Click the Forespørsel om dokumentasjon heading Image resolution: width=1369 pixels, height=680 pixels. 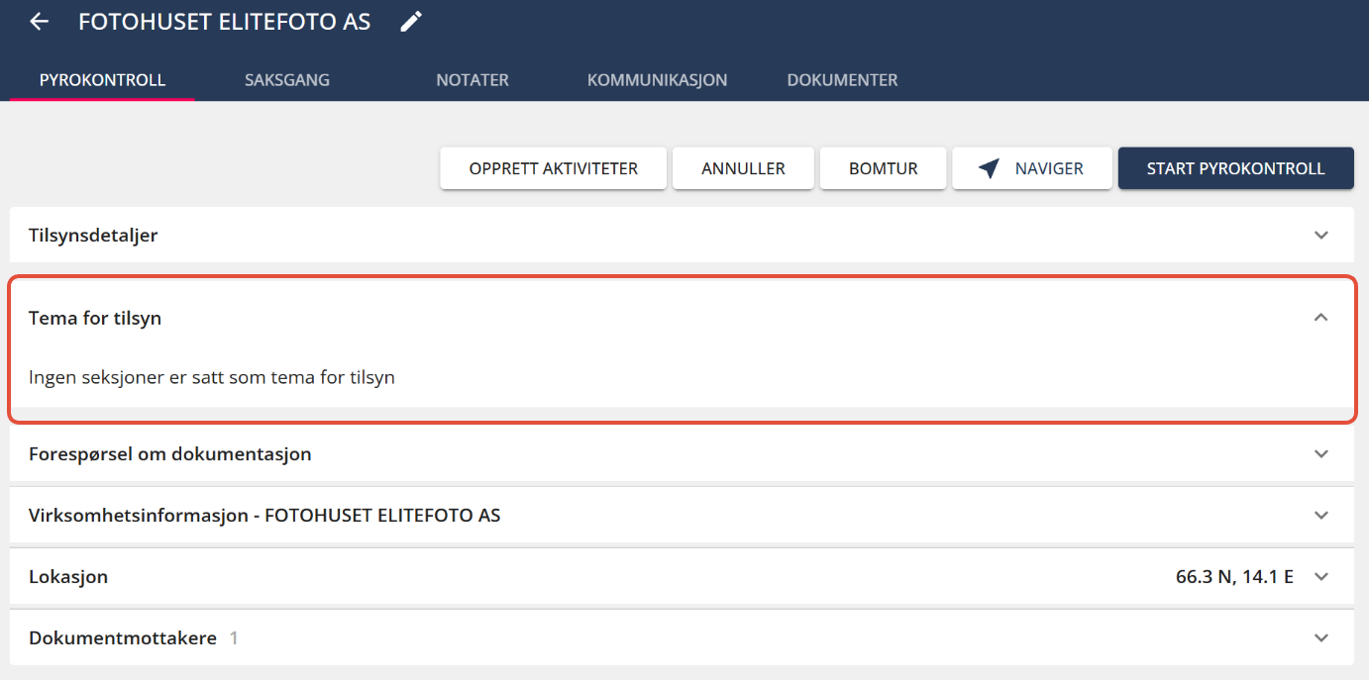coord(170,454)
